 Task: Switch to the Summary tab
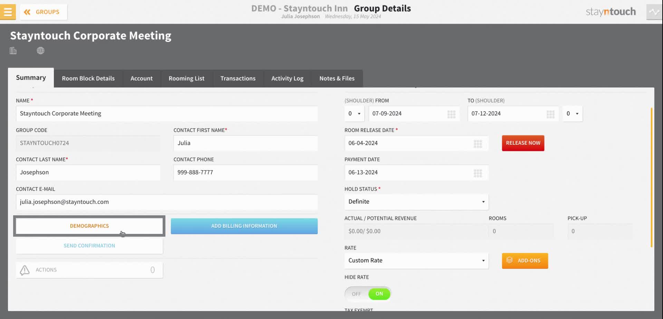31,78
